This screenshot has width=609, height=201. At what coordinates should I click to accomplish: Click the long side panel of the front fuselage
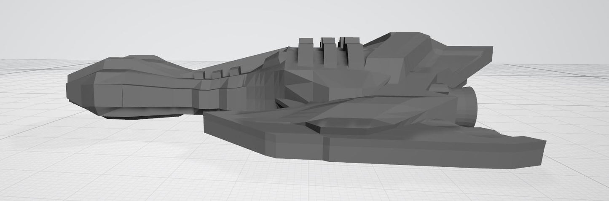coord(156,97)
